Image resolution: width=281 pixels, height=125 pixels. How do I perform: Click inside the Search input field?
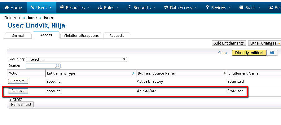click(x=40, y=66)
